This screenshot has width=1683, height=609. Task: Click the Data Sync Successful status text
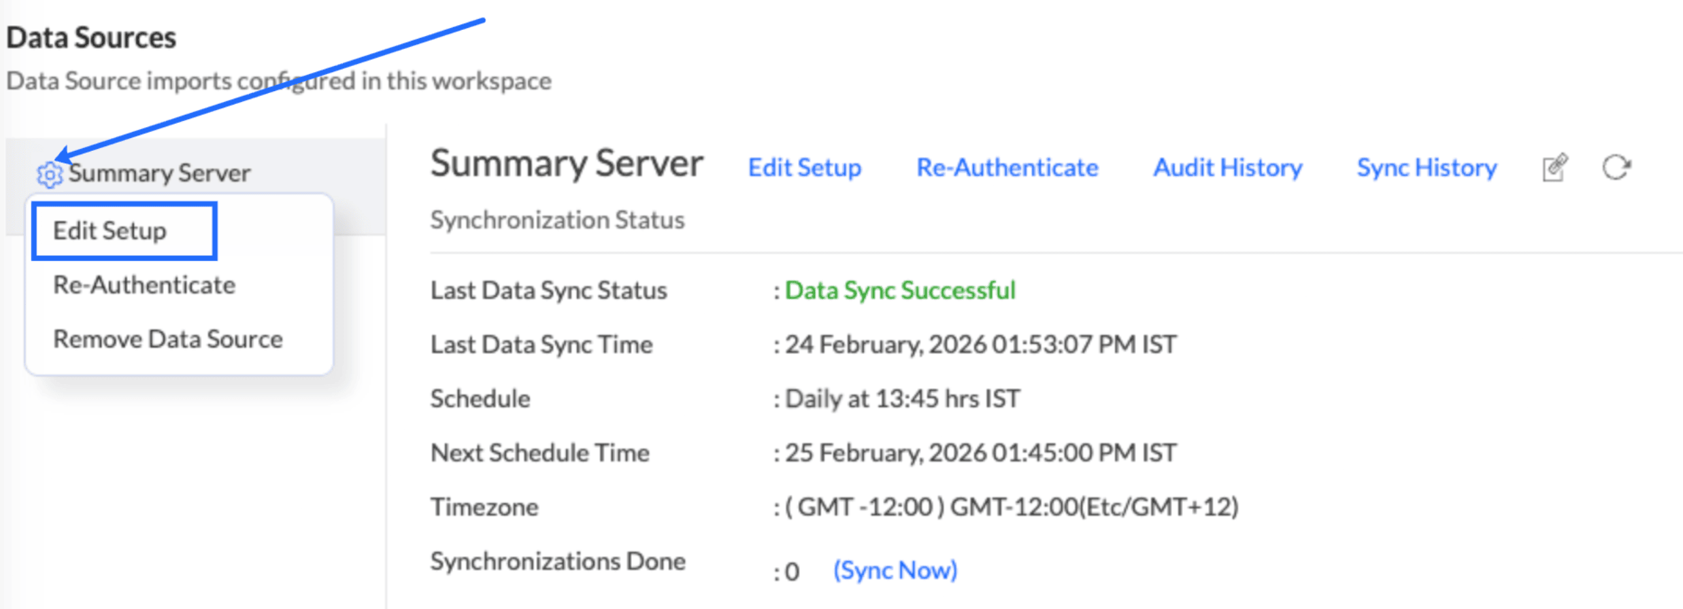tap(900, 290)
